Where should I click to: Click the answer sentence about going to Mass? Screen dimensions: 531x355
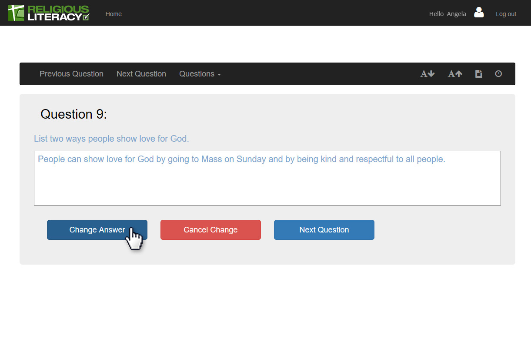(241, 159)
